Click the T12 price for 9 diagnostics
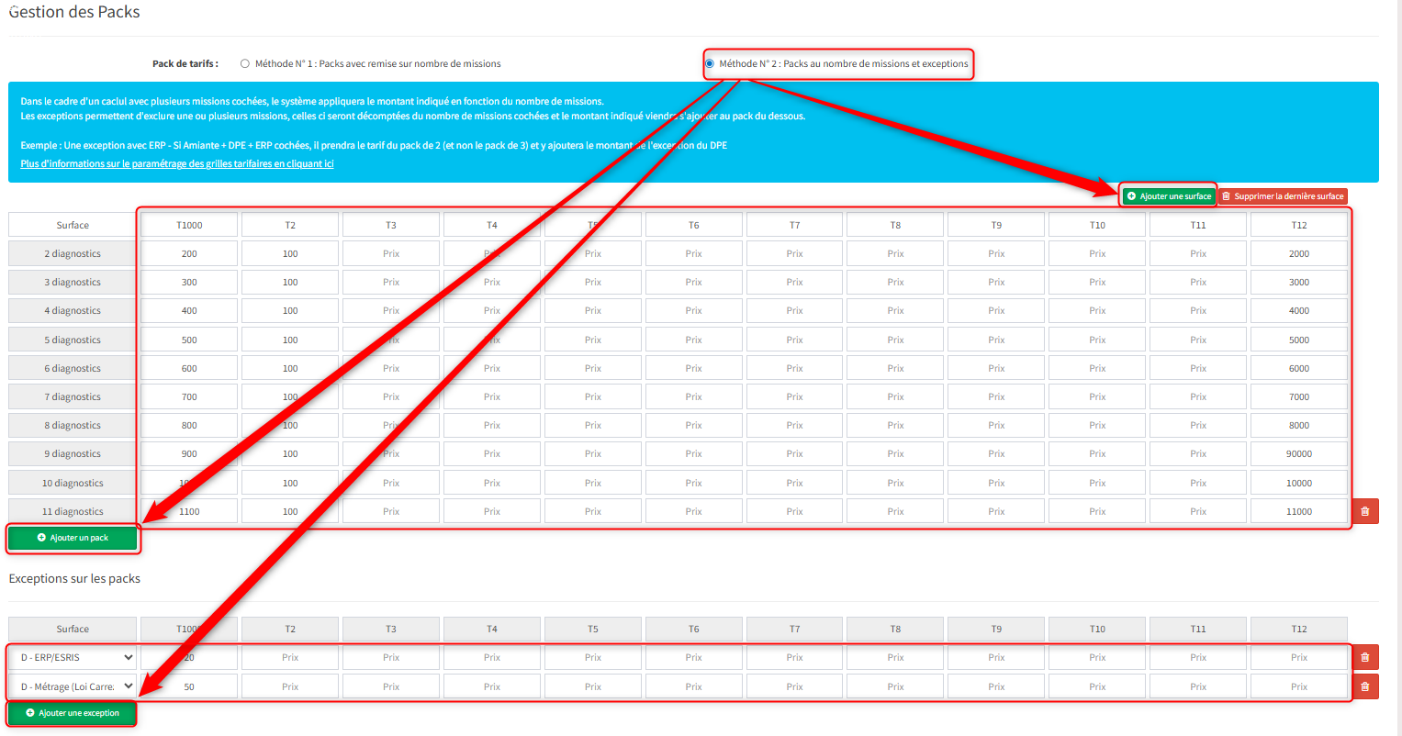1402x736 pixels. point(1298,454)
